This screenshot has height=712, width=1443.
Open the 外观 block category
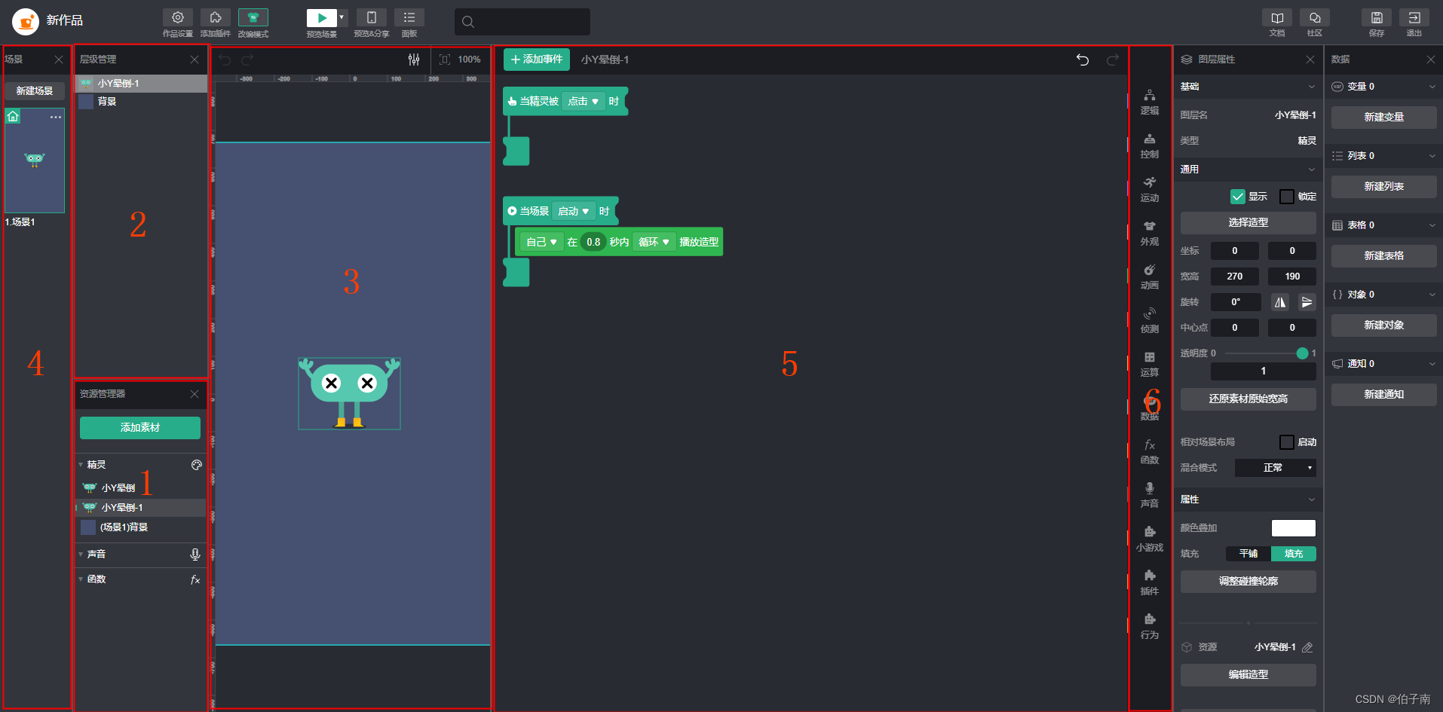tap(1149, 233)
